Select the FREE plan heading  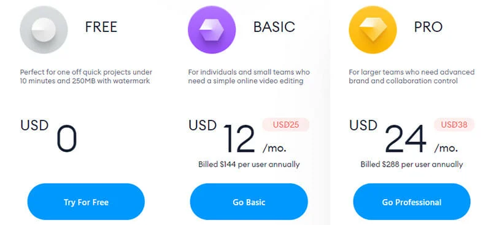101,27
